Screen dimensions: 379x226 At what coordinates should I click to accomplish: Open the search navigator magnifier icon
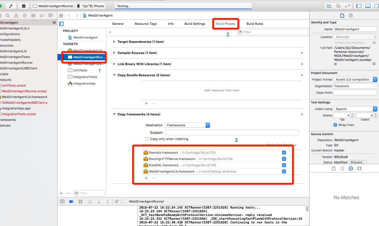[8, 15]
